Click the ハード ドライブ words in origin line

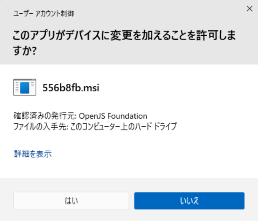click(x=159, y=127)
